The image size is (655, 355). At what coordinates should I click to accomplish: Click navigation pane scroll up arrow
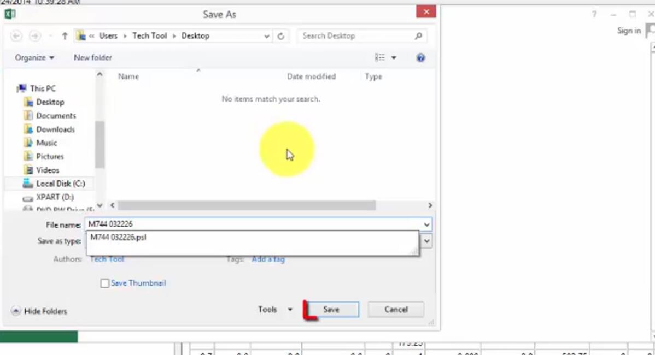pos(100,74)
